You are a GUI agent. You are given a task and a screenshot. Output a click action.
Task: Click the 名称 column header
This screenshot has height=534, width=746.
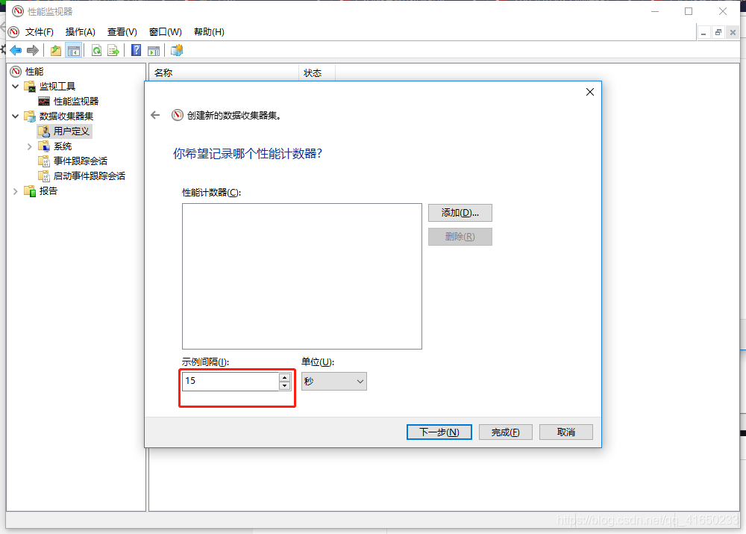pyautogui.click(x=224, y=73)
